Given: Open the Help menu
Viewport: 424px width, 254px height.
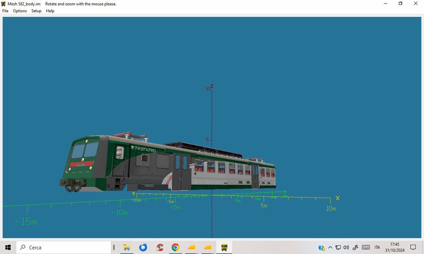Looking at the screenshot, I should click(50, 11).
